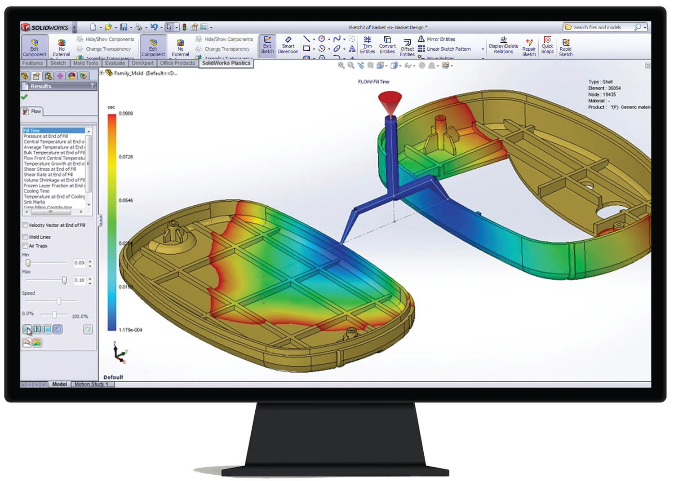Image resolution: width=674 pixels, height=481 pixels.
Task: Switch to the Mold Tools tab
Action: 85,63
